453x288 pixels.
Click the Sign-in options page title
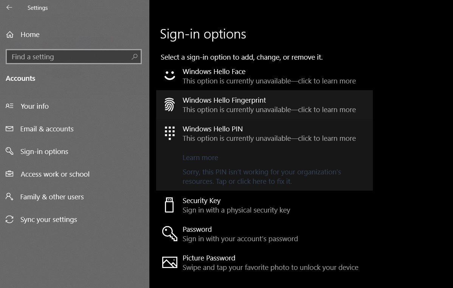click(203, 34)
